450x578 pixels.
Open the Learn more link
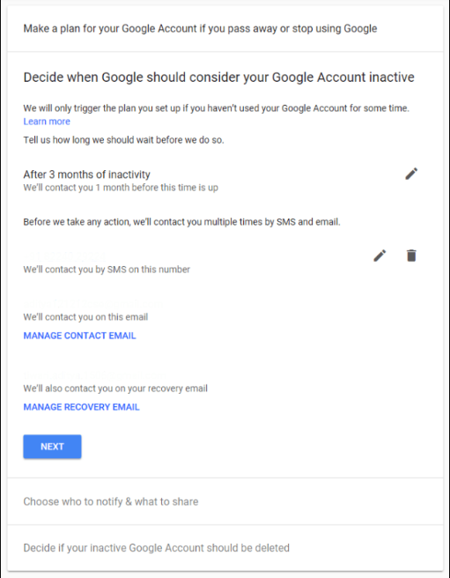coord(47,122)
